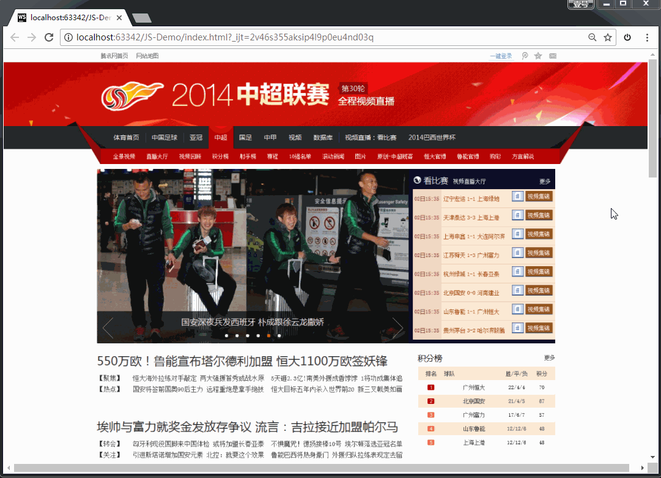Click 视频集锦 for 江苏舜天 1-3 广州富力

(539, 253)
